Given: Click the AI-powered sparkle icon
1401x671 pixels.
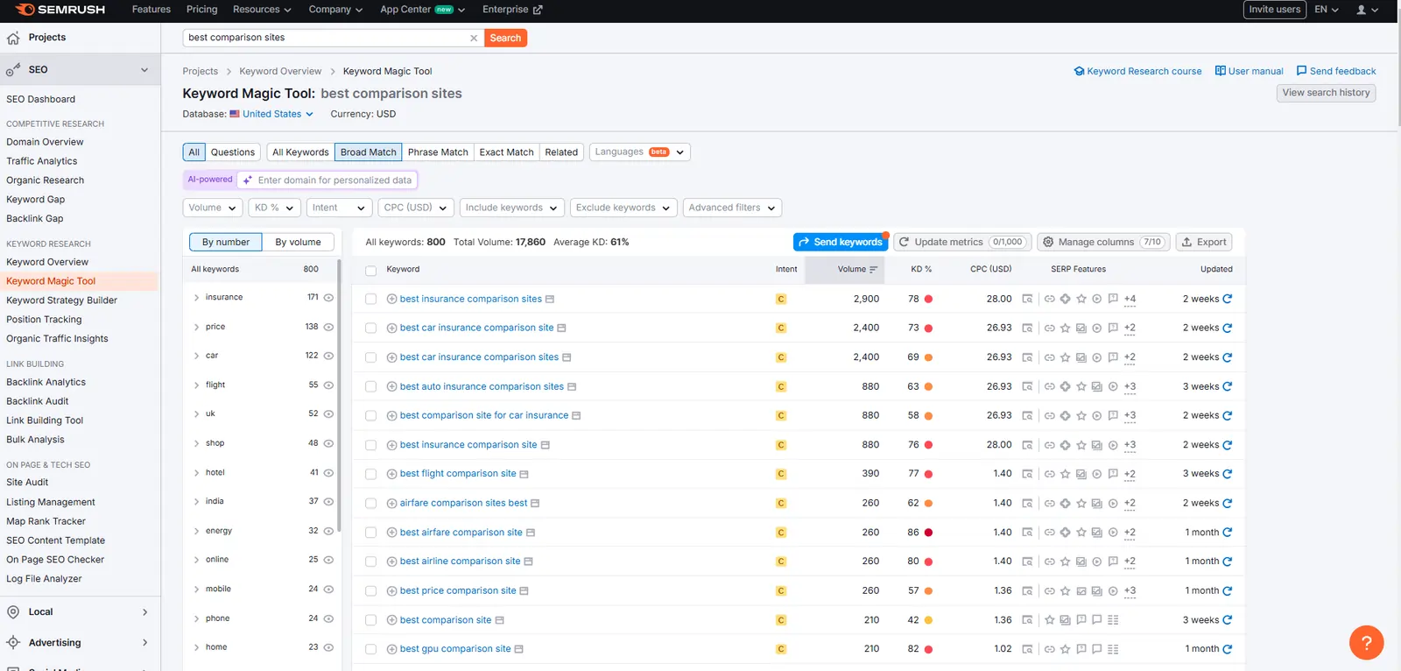Looking at the screenshot, I should [248, 180].
